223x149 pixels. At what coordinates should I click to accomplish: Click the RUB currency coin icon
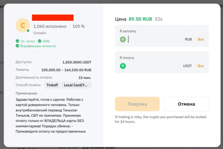[123, 39]
